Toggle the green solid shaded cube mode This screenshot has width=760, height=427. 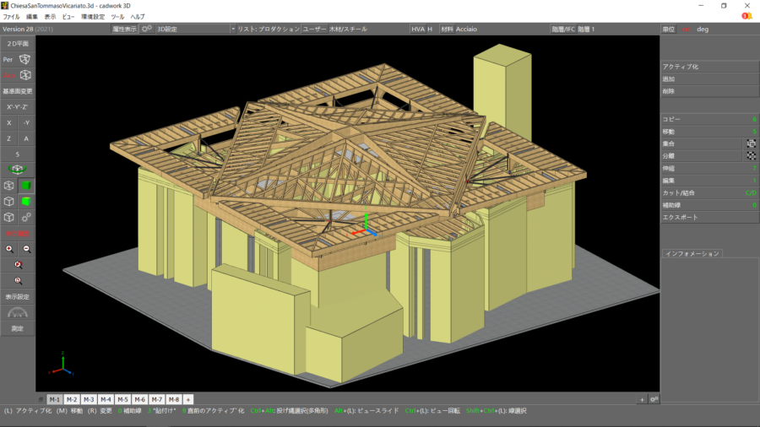(x=26, y=186)
